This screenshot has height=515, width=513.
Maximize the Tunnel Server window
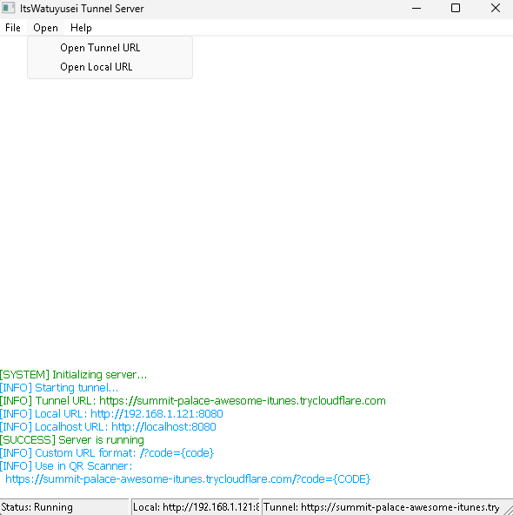(x=456, y=8)
